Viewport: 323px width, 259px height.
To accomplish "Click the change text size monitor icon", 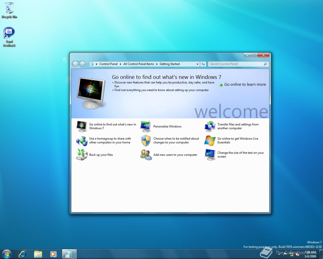I will tap(210, 155).
